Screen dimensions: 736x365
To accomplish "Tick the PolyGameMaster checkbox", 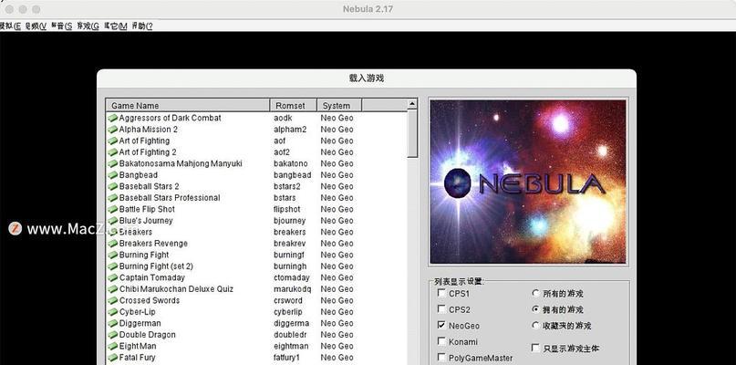I will [441, 357].
